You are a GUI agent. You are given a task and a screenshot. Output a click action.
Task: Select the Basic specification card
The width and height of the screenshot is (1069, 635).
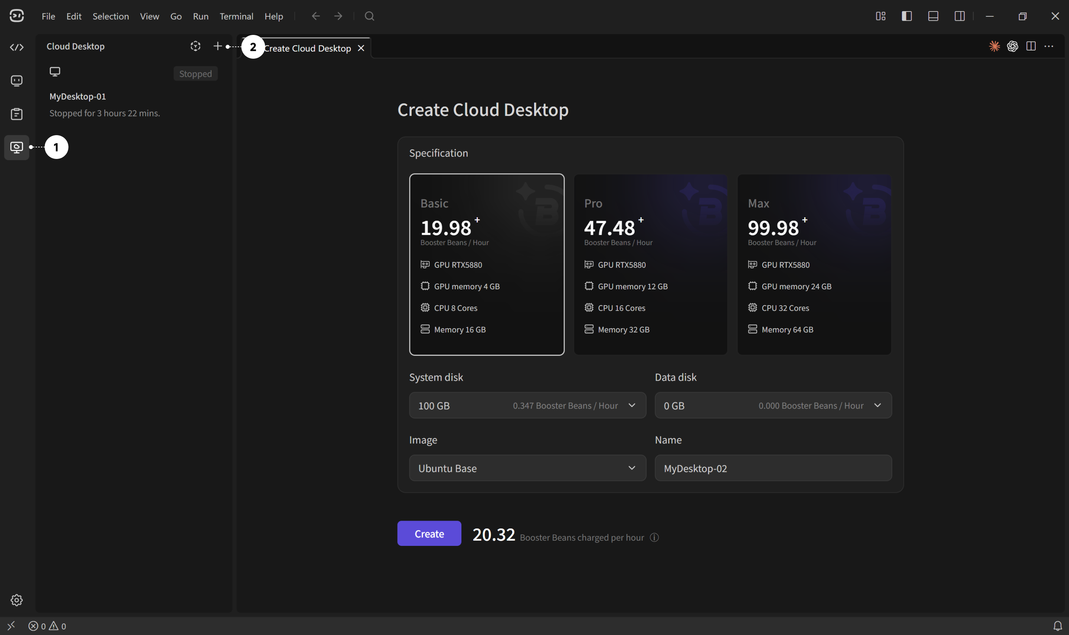pyautogui.click(x=487, y=264)
